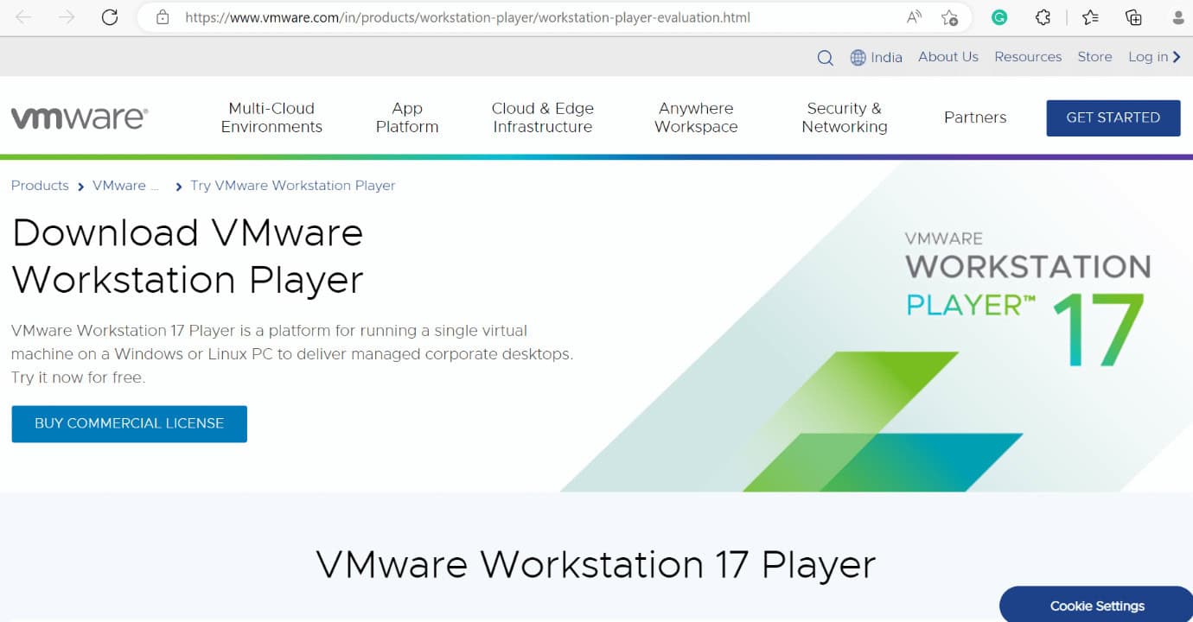Click the VMware logo
The height and width of the screenshot is (622, 1193).
click(80, 117)
